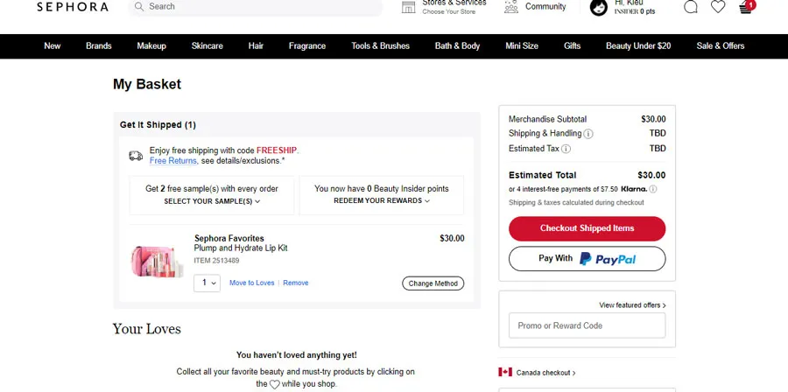The height and width of the screenshot is (392, 788).
Task: Click Checkout Shipped Items button
Action: coord(587,228)
